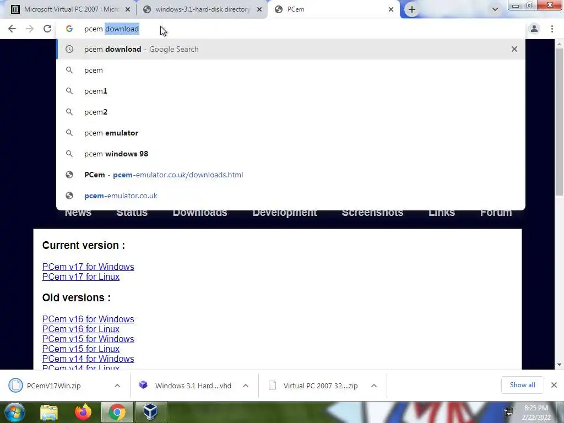Click the globe icon beside pcem-emulator.co.uk

(69, 196)
